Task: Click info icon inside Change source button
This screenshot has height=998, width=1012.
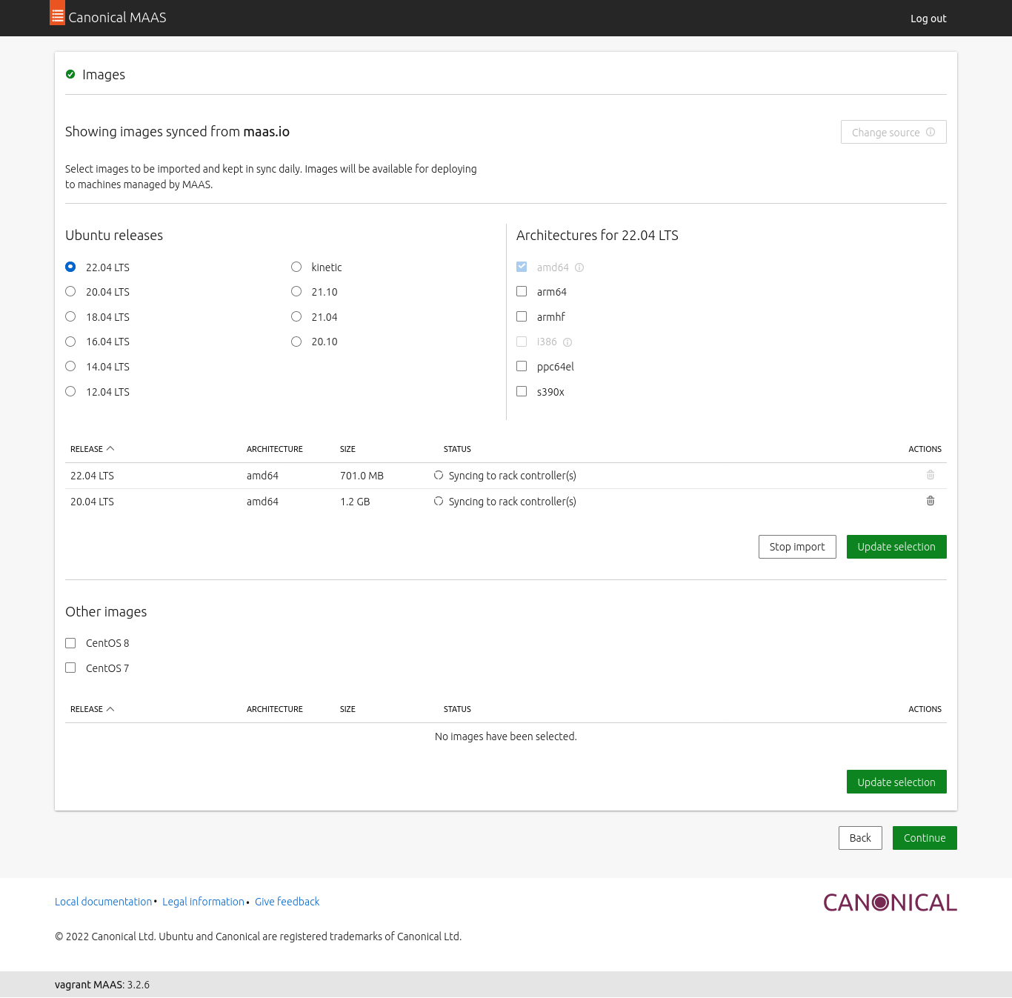Action: point(931,132)
